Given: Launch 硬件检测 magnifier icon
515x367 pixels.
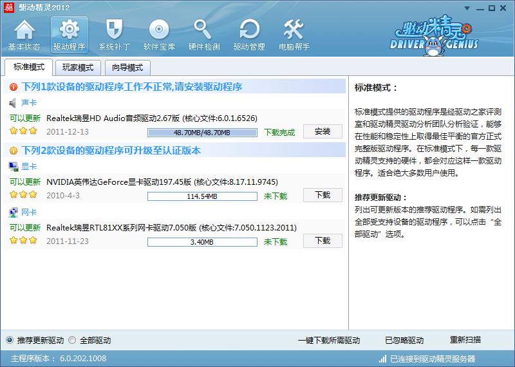Looking at the screenshot, I should pos(204,31).
